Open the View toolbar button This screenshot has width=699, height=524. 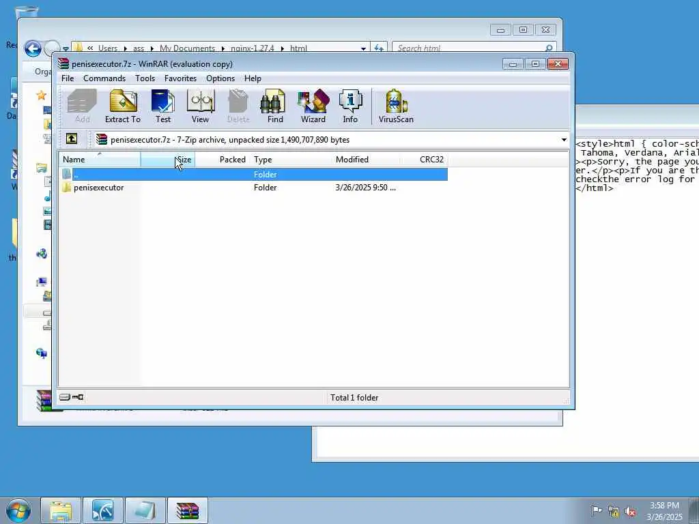(x=200, y=106)
